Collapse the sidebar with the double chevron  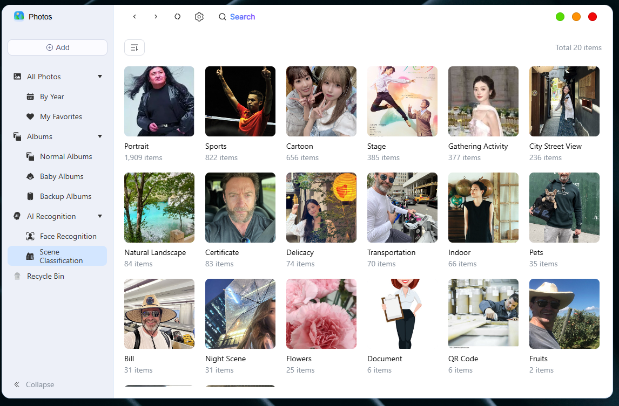[x=17, y=384]
